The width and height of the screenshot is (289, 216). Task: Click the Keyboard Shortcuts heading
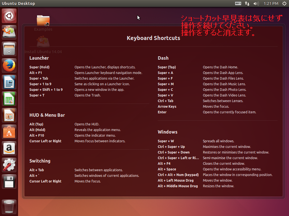point(154,38)
